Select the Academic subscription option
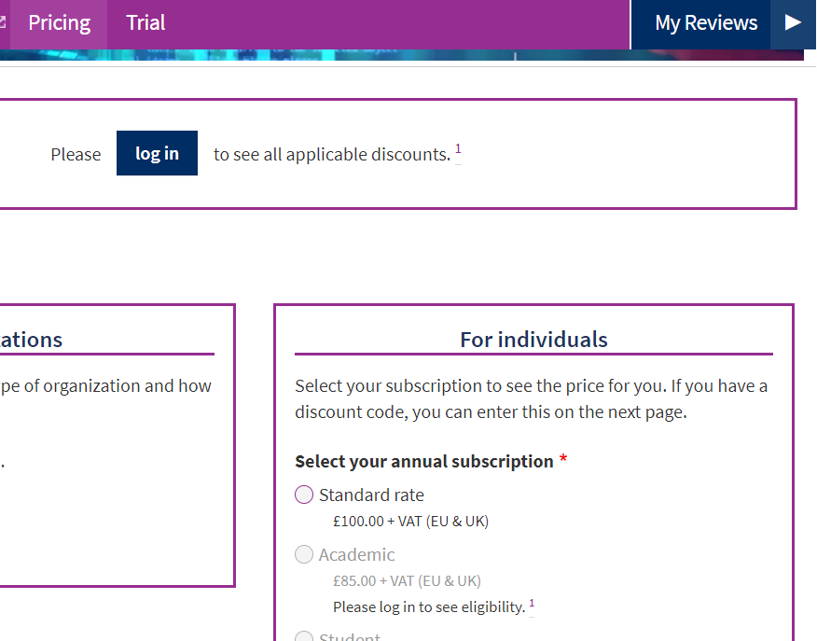The width and height of the screenshot is (817, 641). [304, 554]
